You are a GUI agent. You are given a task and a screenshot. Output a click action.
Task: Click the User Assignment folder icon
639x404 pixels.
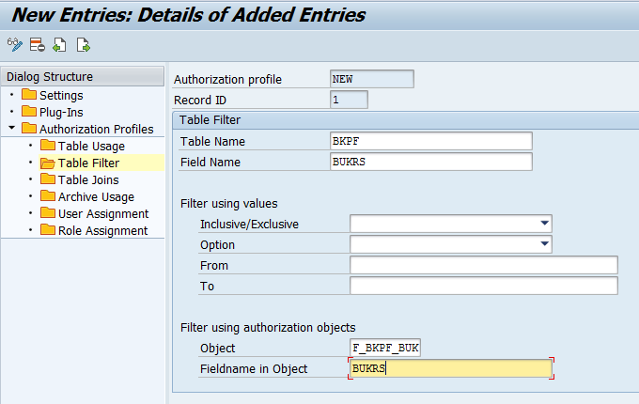pyautogui.click(x=48, y=212)
